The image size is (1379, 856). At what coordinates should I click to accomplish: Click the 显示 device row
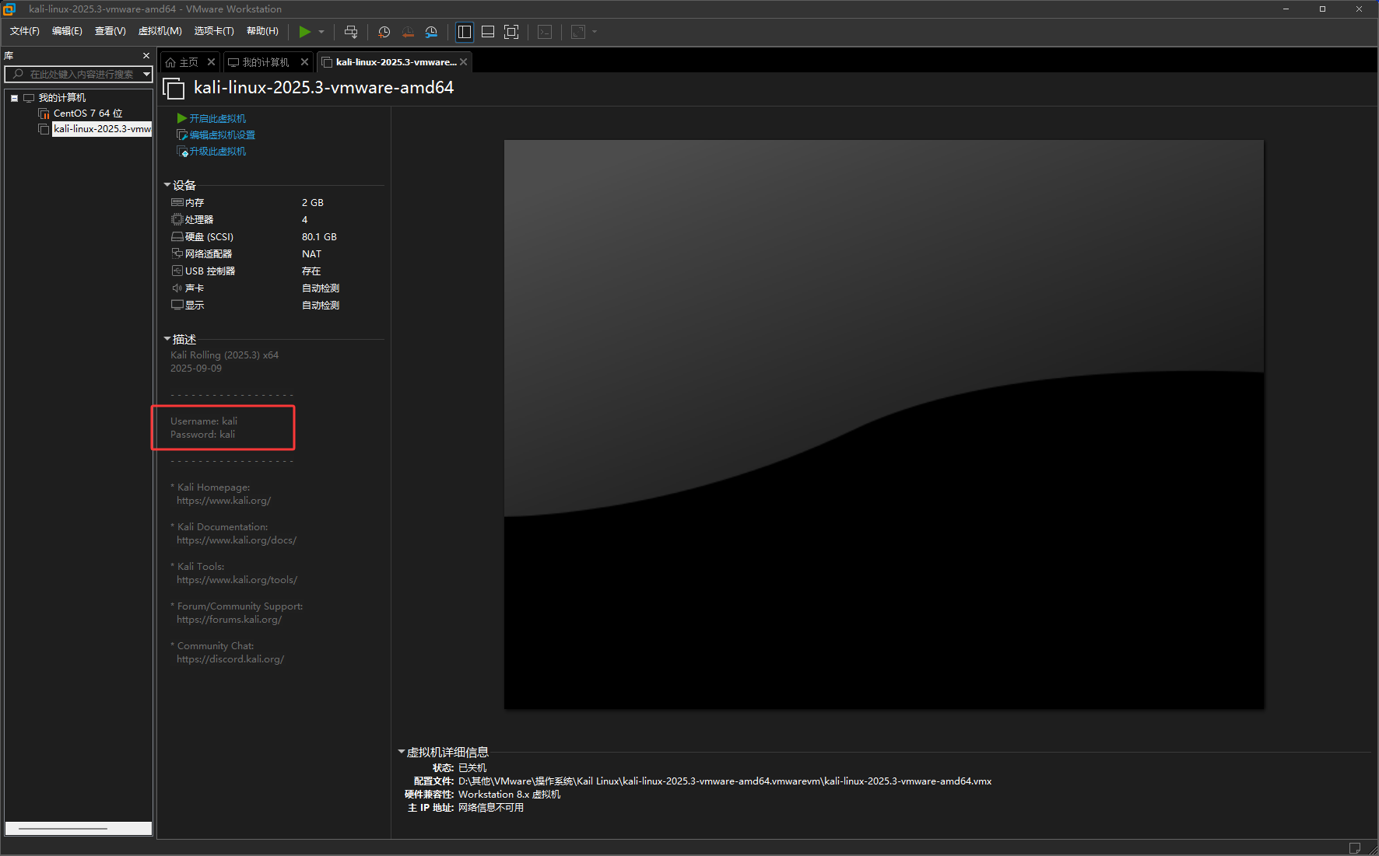point(276,305)
